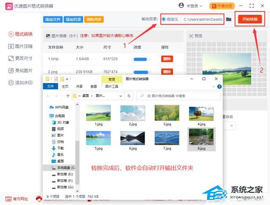
Task: Click the 添加目录 button
Action: point(73,19)
